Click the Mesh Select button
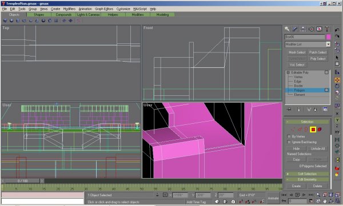 [x=297, y=52]
